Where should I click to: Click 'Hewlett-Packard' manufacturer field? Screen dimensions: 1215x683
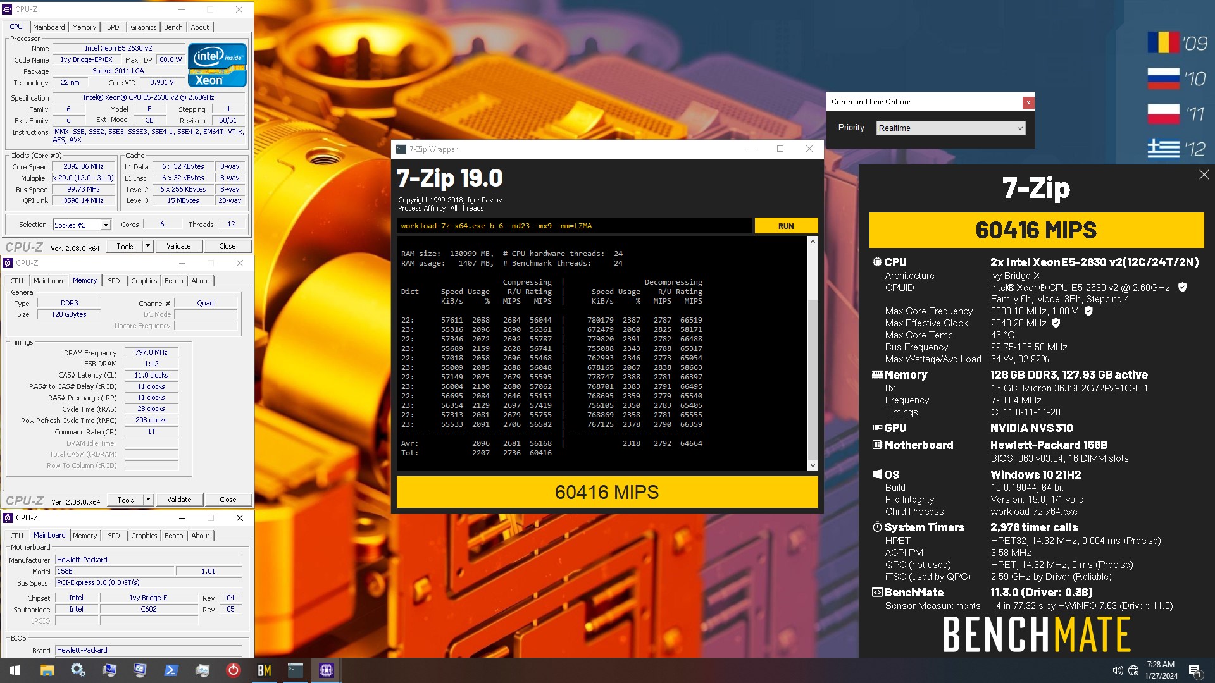coord(149,560)
